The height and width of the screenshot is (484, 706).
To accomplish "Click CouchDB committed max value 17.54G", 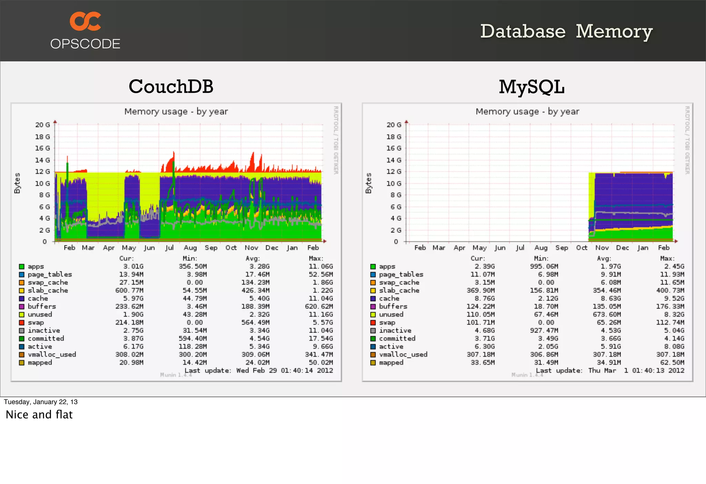I will pos(321,339).
